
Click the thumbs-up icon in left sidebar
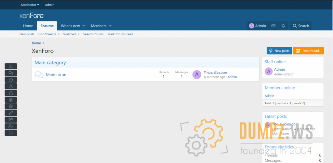[x=11, y=80]
